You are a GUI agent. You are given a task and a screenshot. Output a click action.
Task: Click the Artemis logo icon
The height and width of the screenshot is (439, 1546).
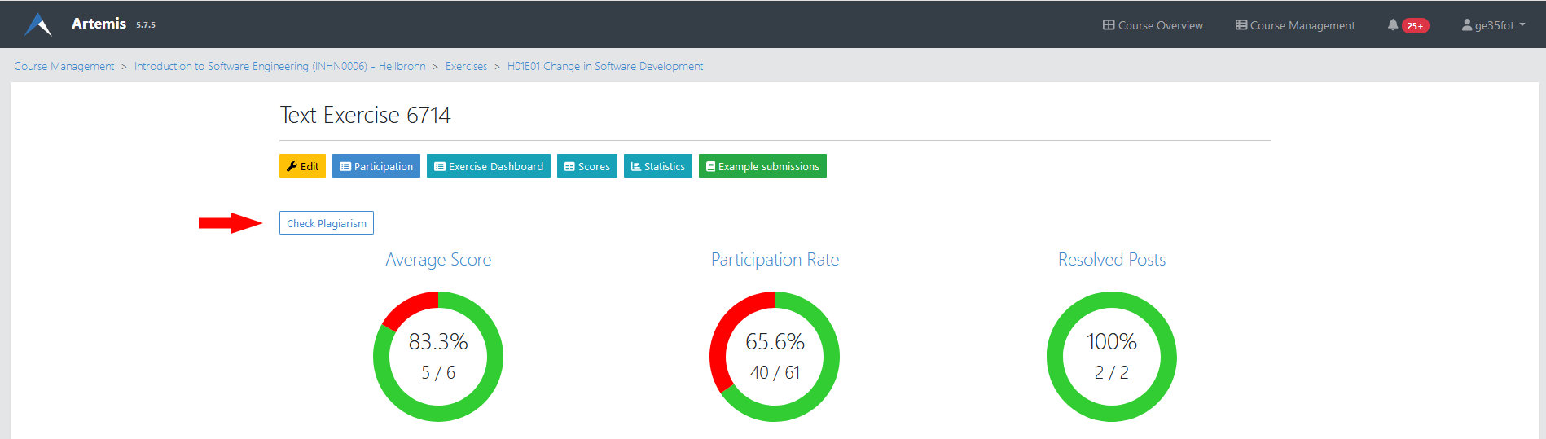click(x=38, y=24)
